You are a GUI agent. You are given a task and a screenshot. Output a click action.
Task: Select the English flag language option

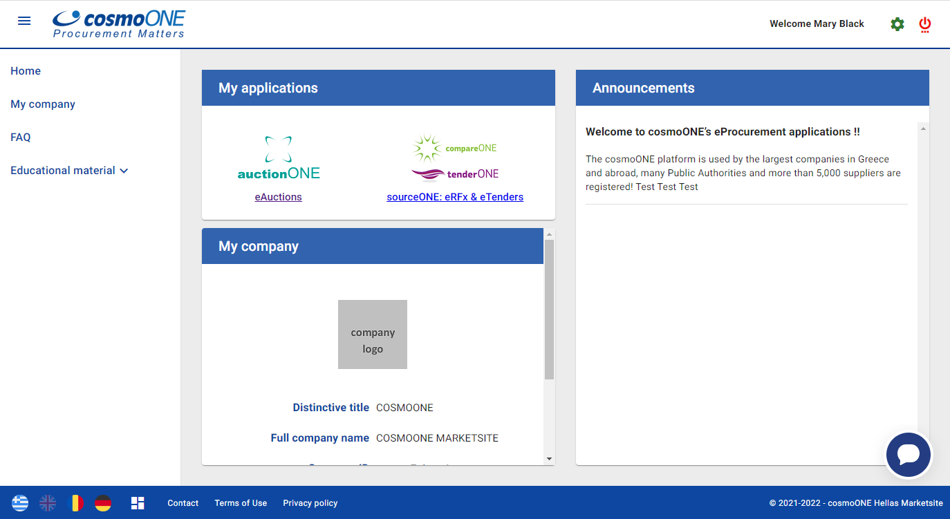[x=48, y=503]
